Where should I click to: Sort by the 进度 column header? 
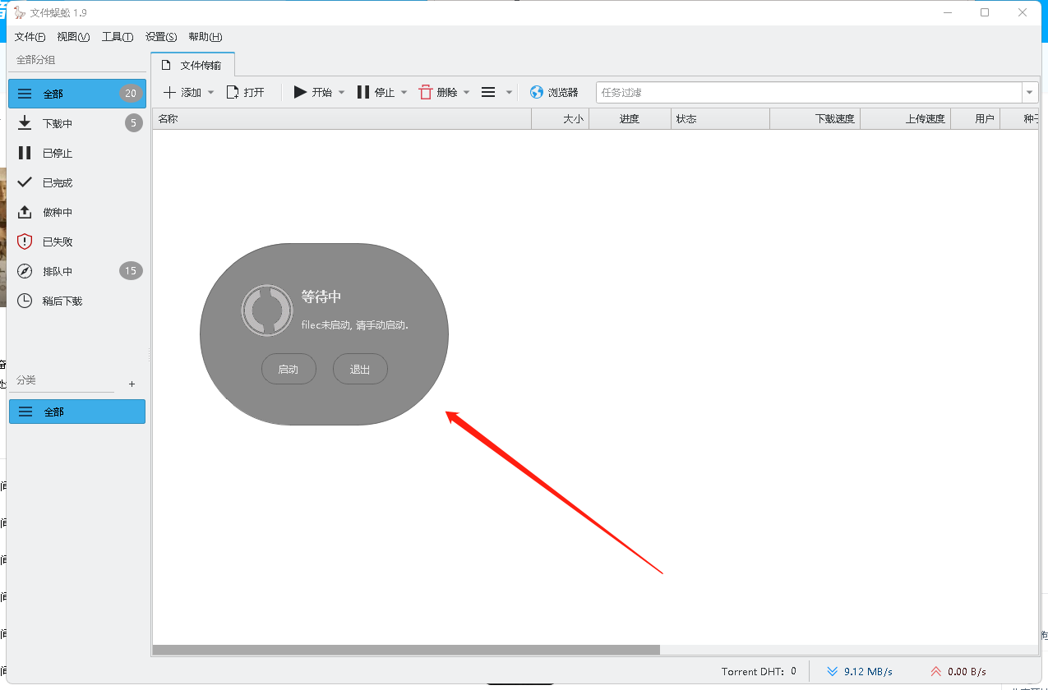coord(630,119)
